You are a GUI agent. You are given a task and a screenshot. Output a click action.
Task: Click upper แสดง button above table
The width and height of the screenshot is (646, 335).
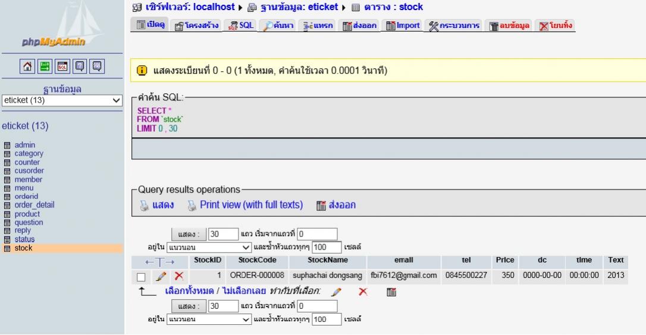point(189,234)
